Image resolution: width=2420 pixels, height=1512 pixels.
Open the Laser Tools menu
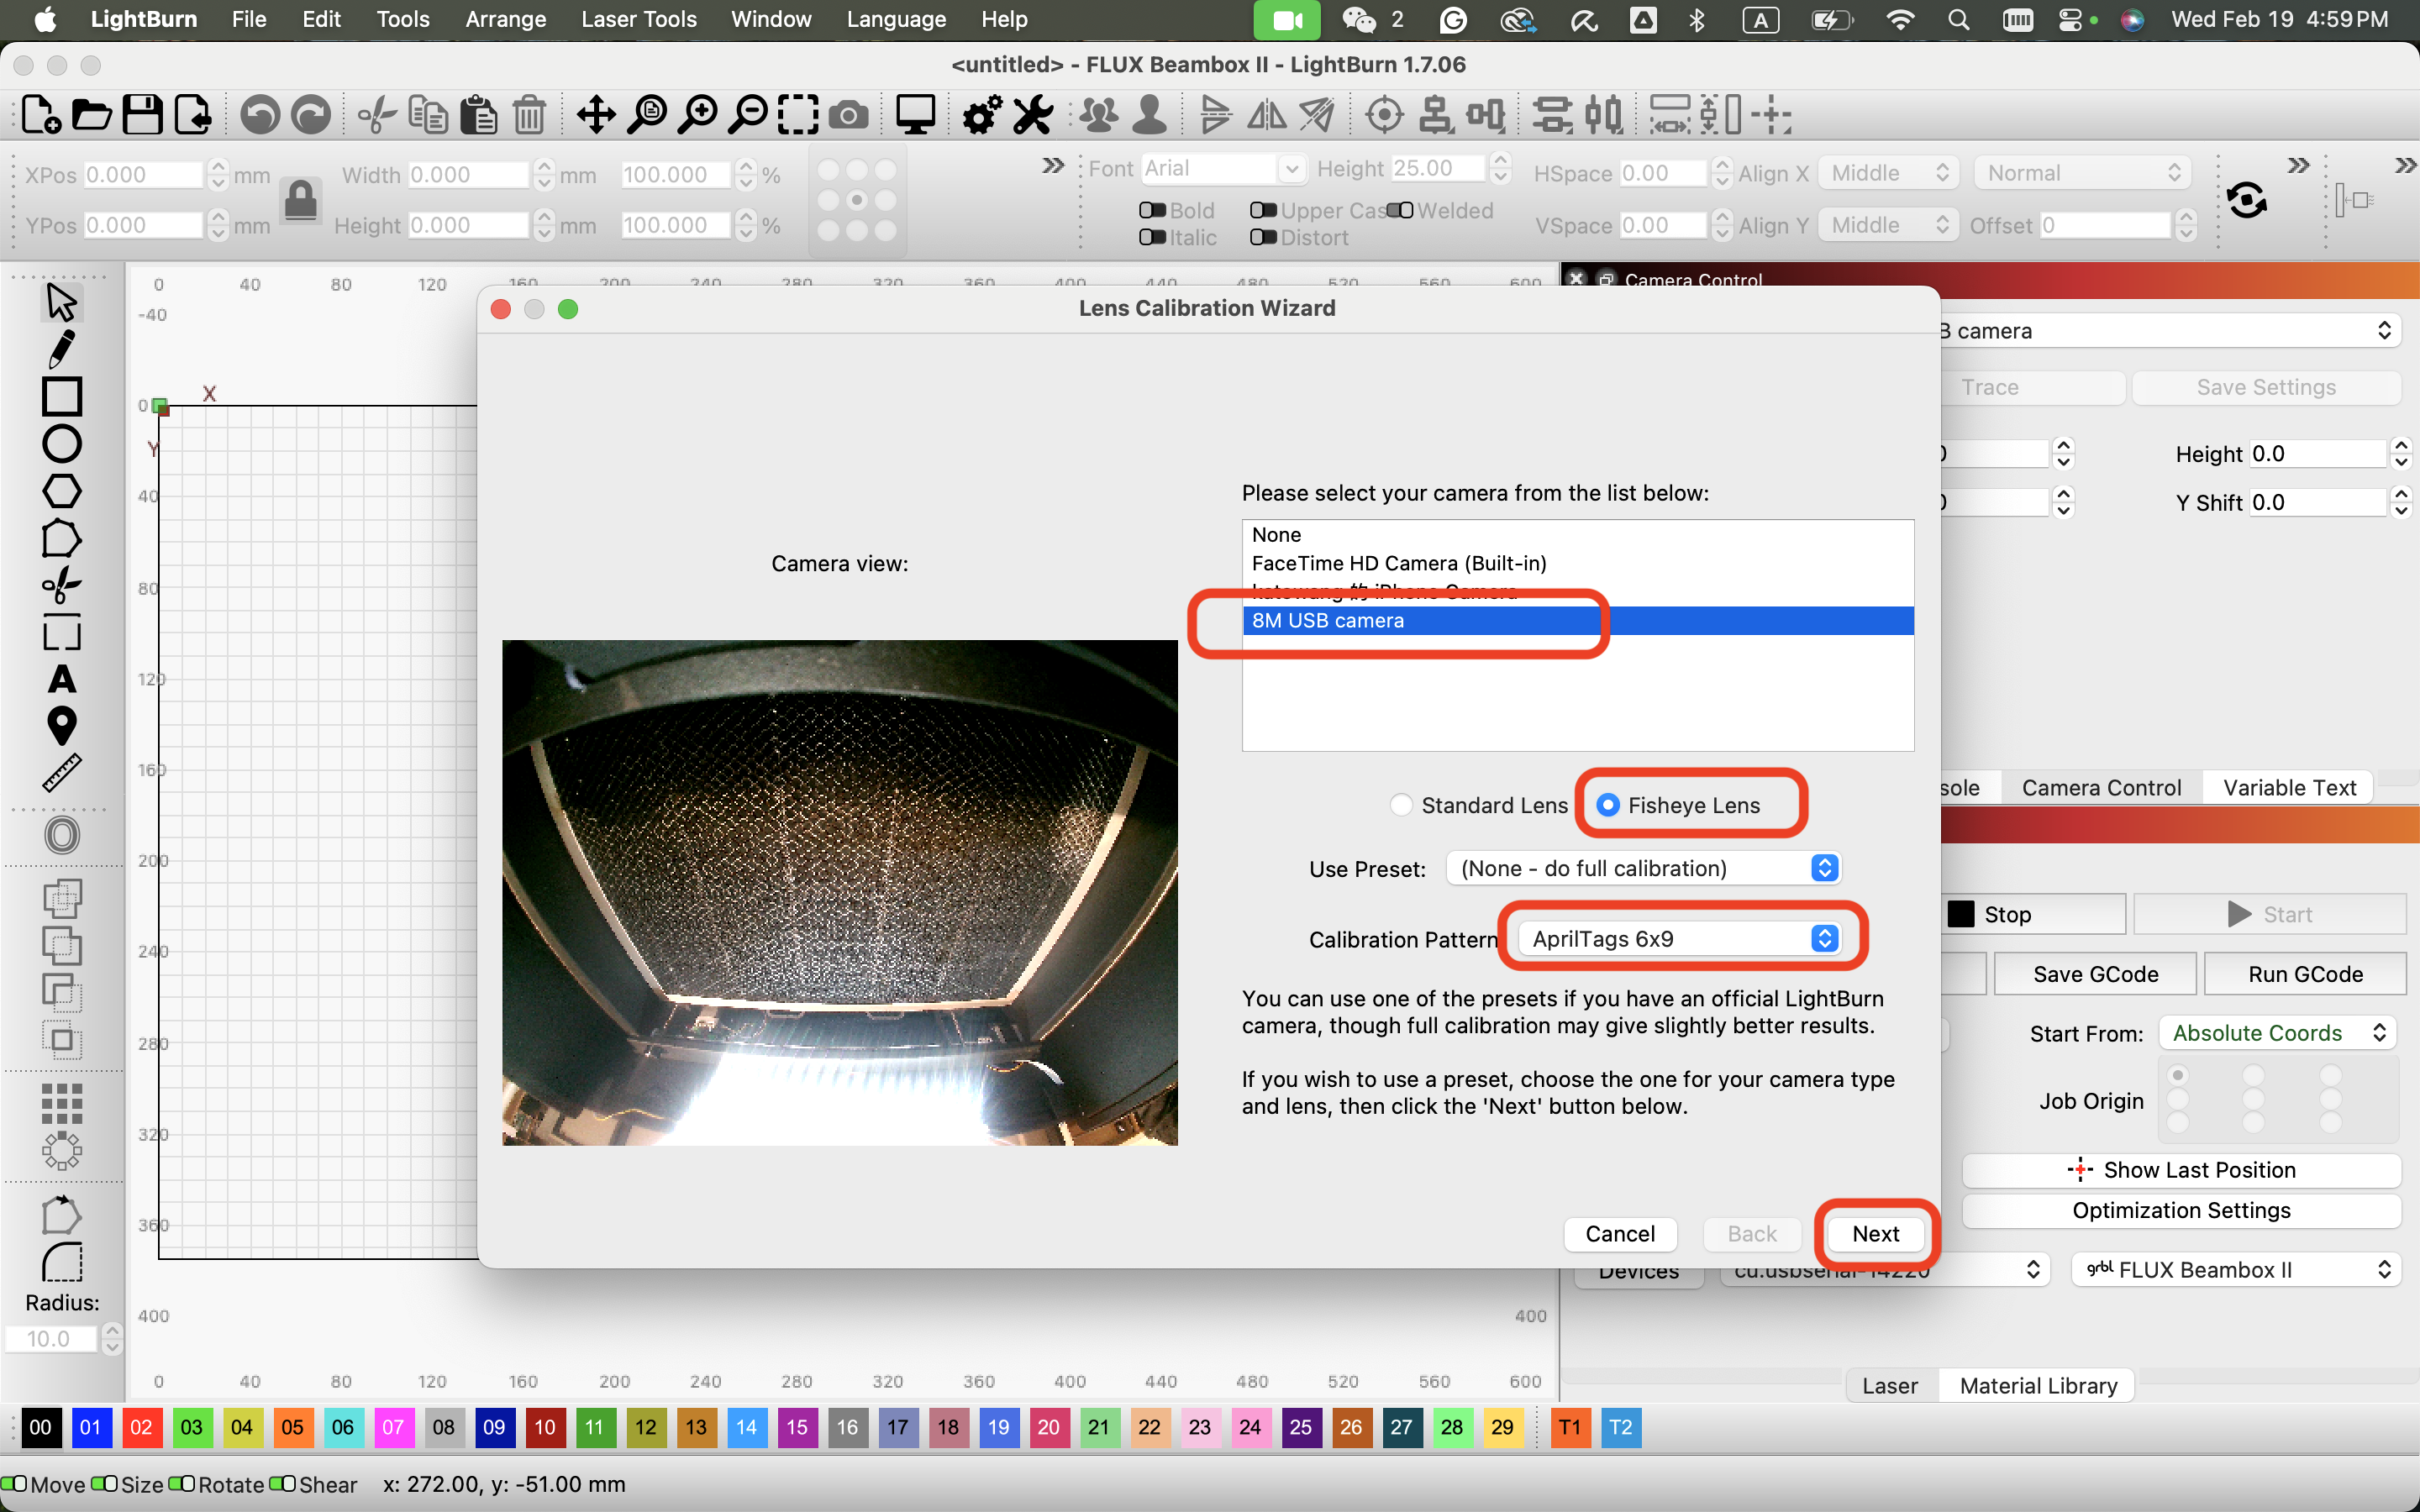click(639, 19)
